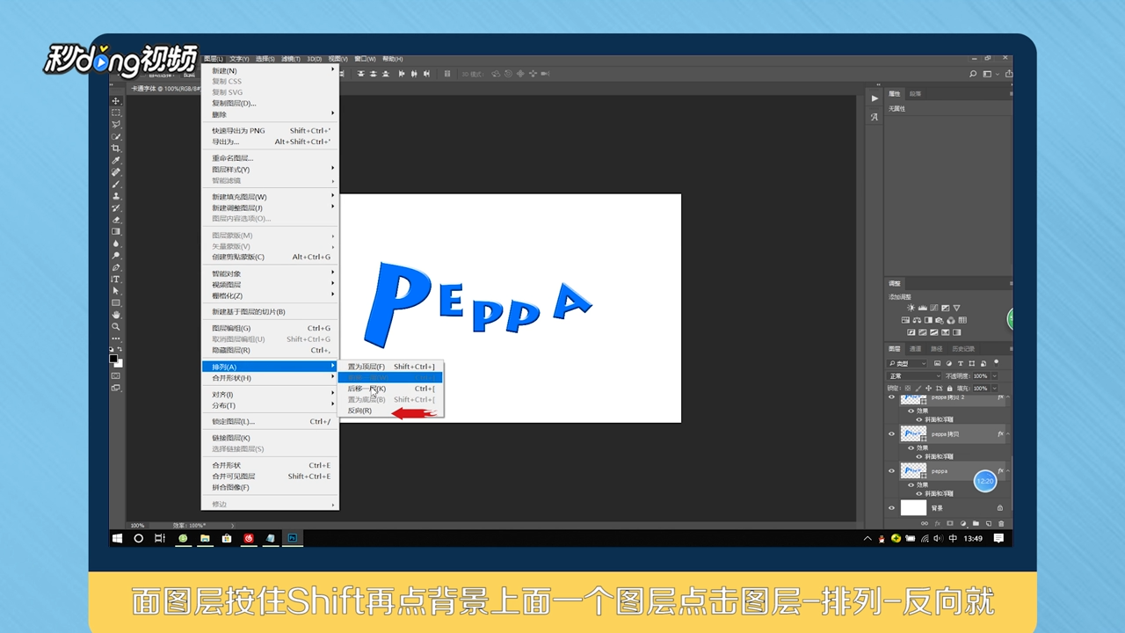Click Color Balance adjustment icon
The image size is (1125, 633).
(917, 321)
